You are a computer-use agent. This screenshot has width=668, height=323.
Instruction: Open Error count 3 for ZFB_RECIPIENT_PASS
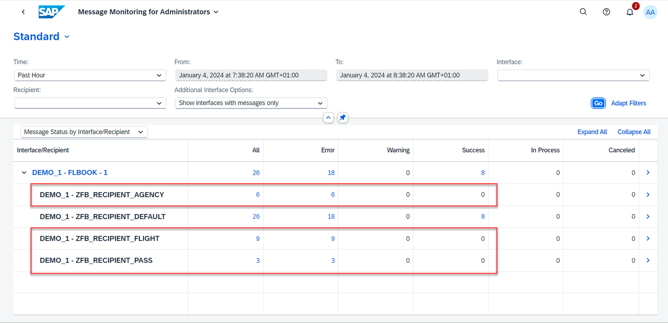(x=333, y=260)
